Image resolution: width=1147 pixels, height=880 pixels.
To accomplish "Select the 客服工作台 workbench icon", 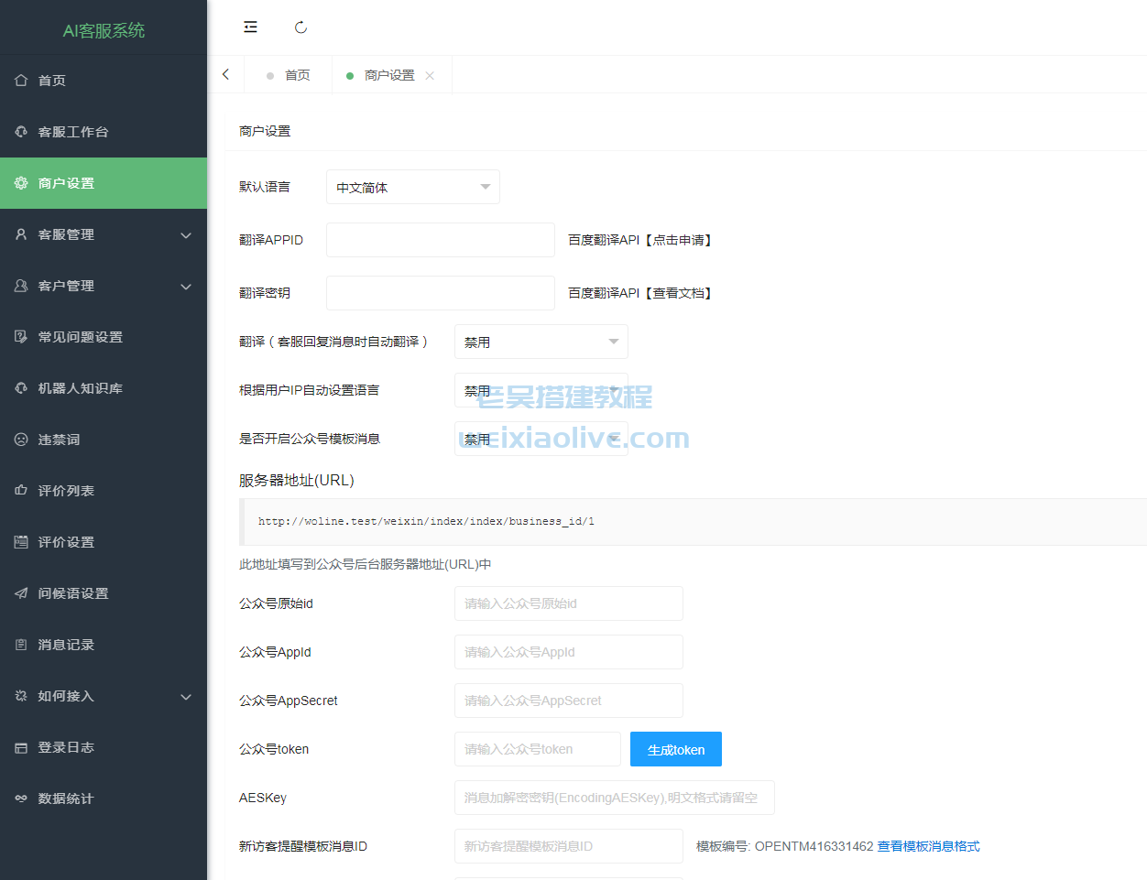I will coord(20,132).
